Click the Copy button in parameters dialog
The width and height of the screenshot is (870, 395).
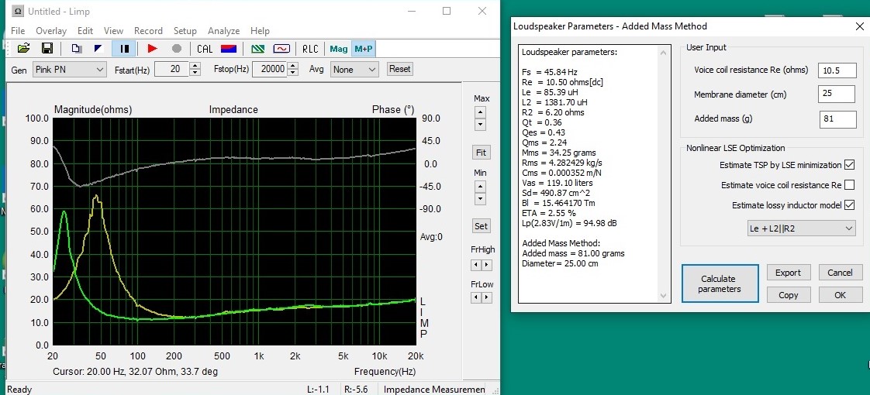point(788,295)
